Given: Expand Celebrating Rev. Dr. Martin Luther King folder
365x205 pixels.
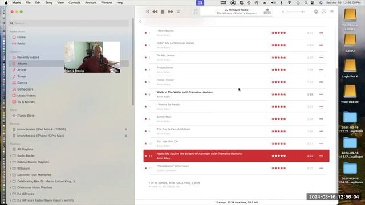Looking at the screenshot, I should (10, 181).
